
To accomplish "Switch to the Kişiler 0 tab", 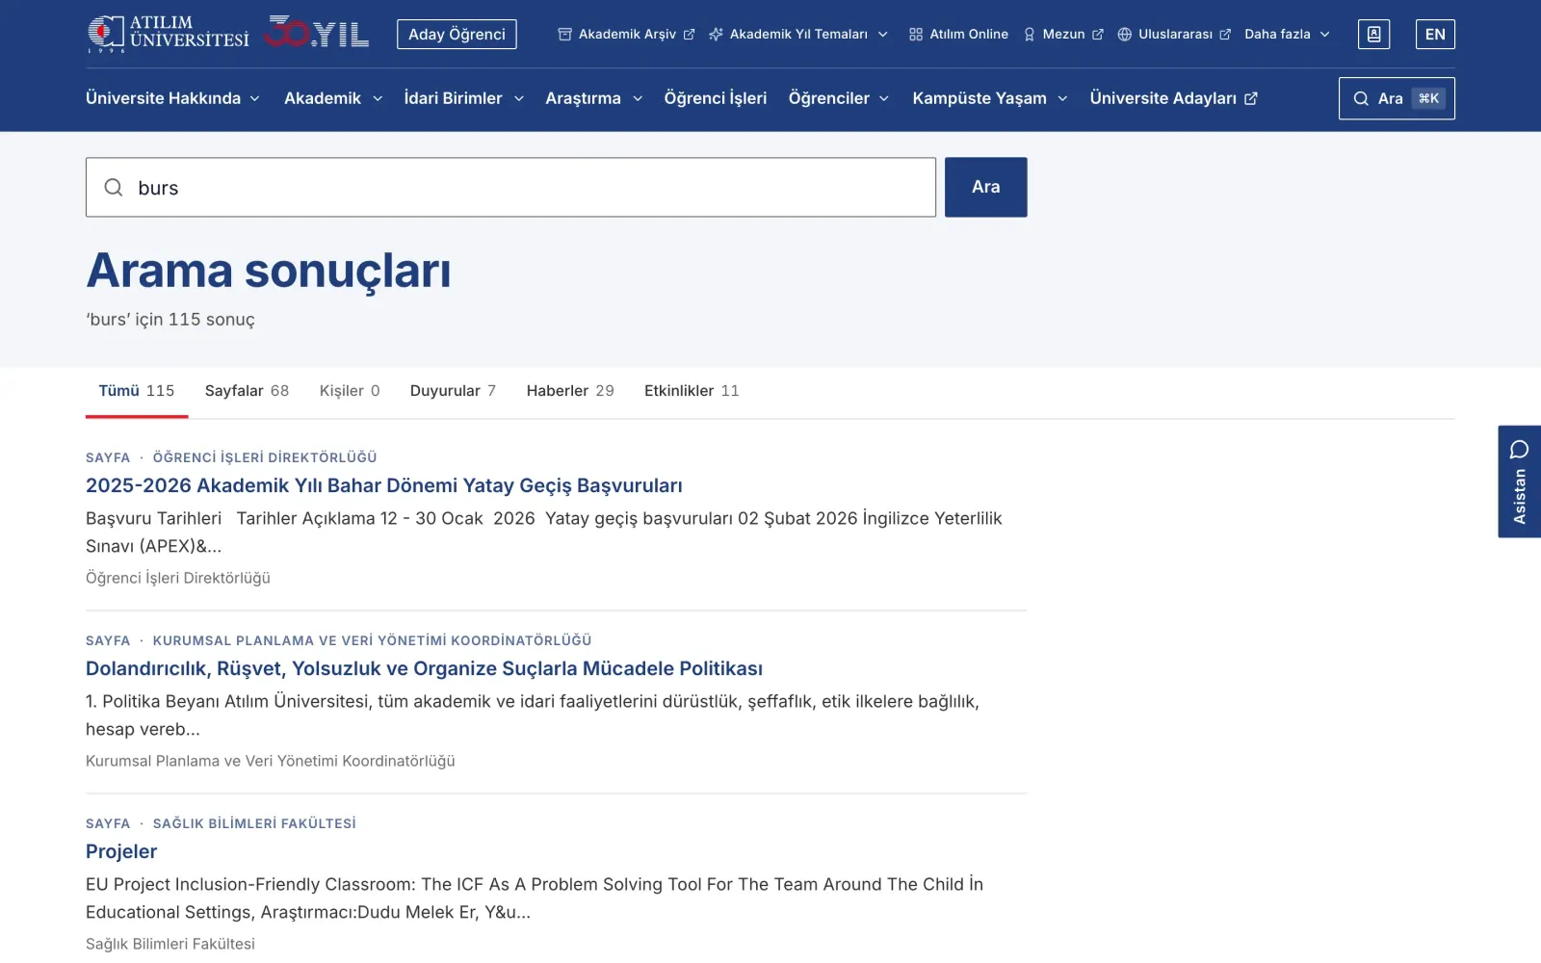I will click(x=350, y=391).
